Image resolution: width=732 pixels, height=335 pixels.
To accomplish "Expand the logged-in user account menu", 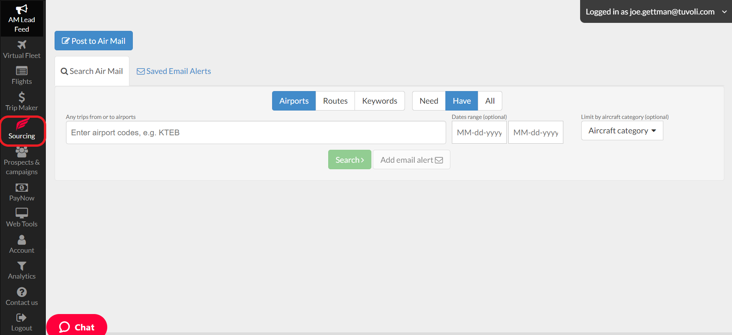I will coord(655,12).
